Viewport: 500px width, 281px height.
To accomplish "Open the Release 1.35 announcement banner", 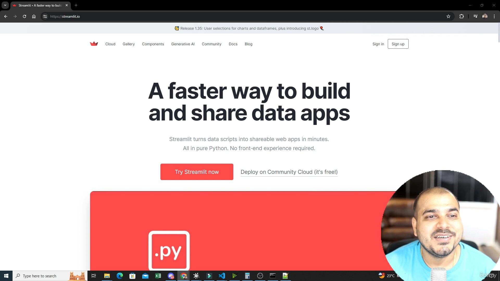I will point(249,28).
